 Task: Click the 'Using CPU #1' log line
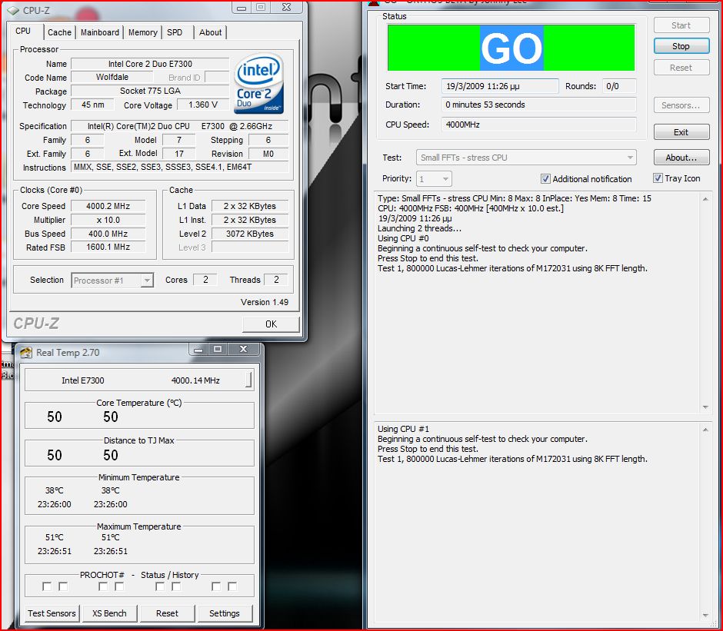tap(404, 429)
